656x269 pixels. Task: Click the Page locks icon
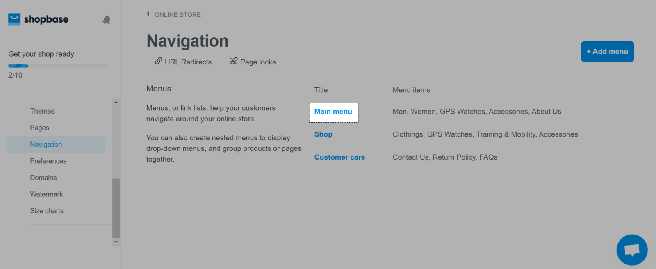point(234,61)
